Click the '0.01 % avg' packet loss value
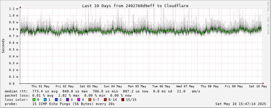 coord(43,95)
